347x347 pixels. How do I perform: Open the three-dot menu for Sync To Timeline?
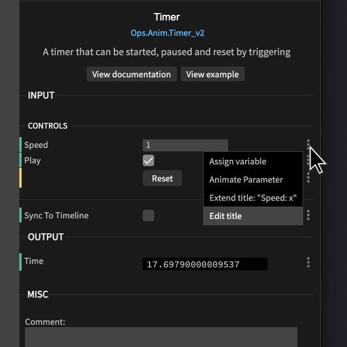tap(308, 215)
